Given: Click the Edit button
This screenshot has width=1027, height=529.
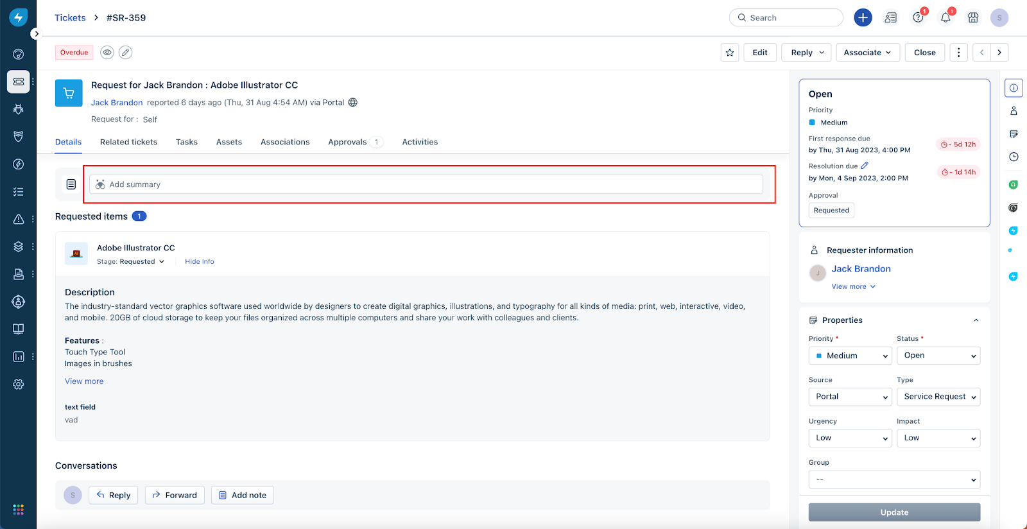Looking at the screenshot, I should click(760, 53).
